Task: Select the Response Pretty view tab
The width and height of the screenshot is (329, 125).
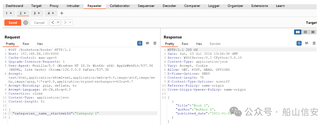Action: (x=170, y=44)
